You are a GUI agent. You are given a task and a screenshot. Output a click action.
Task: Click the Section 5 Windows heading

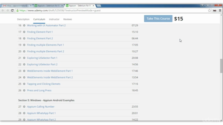tap(46, 100)
